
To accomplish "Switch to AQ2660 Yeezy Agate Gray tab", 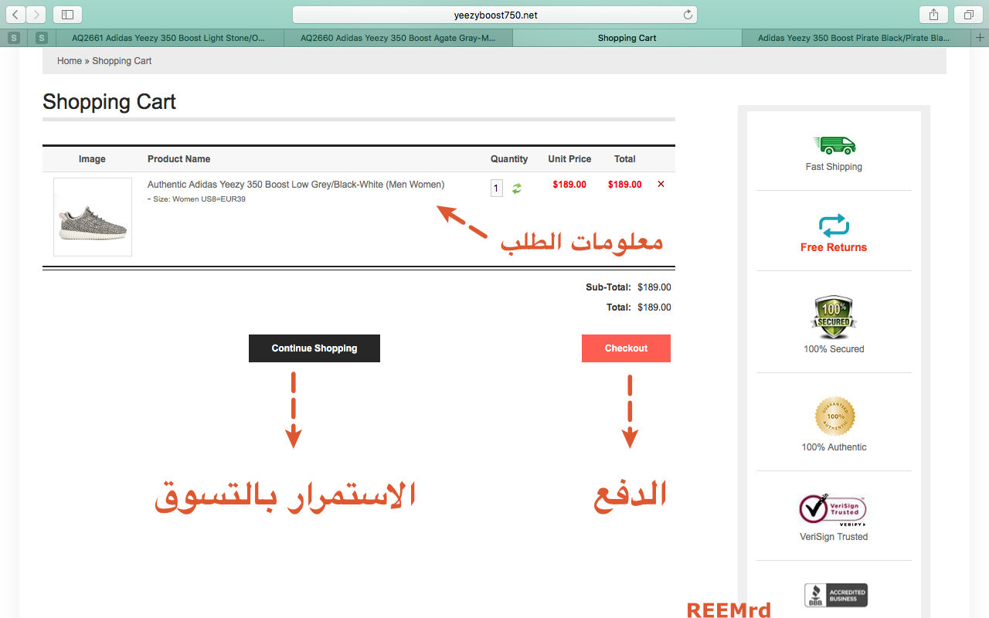I will click(x=398, y=38).
